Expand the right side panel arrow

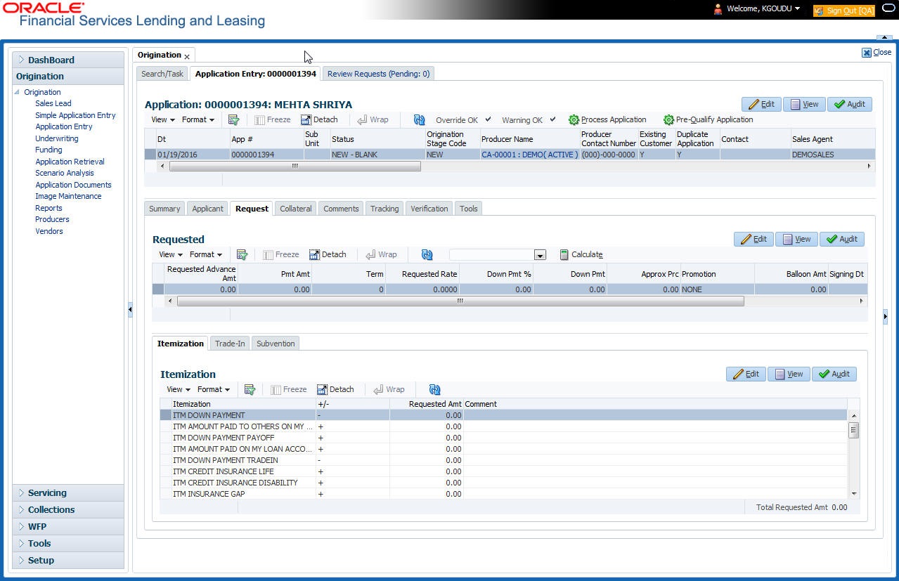click(885, 316)
